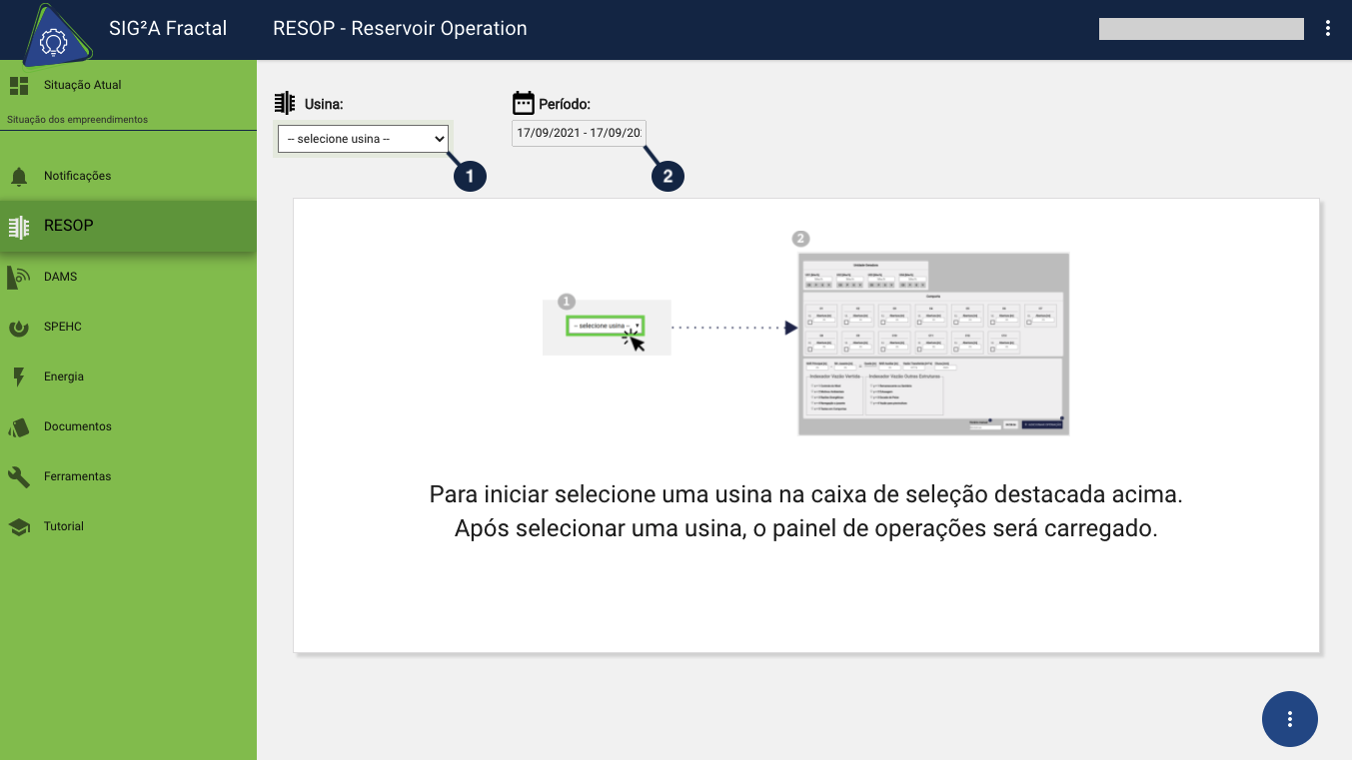Viewport: 1352px width, 760px height.
Task: Open Ferramentas using the wrench icon
Action: pyautogui.click(x=18, y=476)
